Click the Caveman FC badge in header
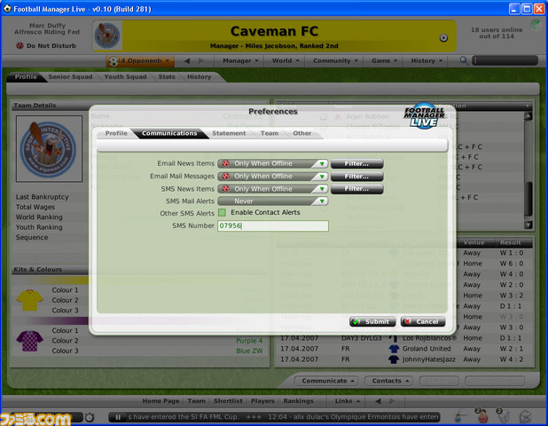 click(107, 35)
